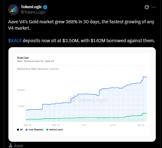The image size is (162, 148).
Task: Click the Grok slashed-circle icon
Action: (x=147, y=7)
